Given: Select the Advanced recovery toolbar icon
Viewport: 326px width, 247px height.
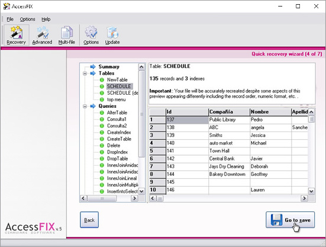Looking at the screenshot, I should coord(42,36).
